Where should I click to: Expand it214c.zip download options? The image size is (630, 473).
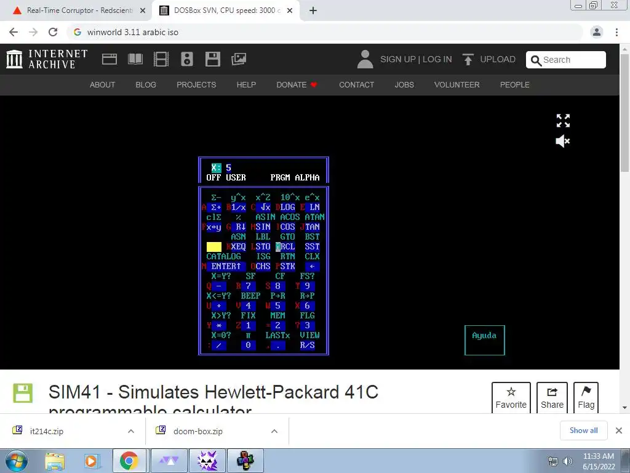tap(131, 431)
